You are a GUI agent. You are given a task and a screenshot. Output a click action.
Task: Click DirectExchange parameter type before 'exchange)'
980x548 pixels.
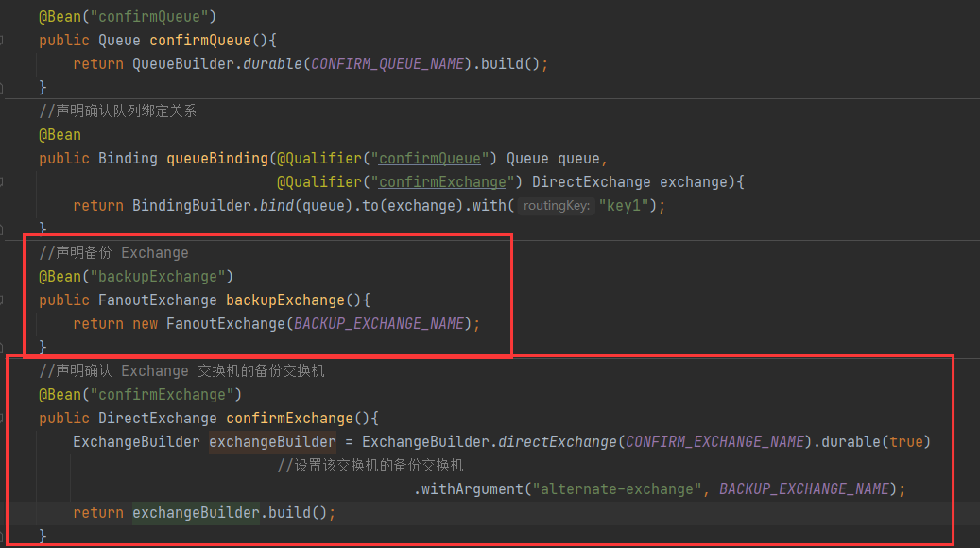(x=592, y=182)
